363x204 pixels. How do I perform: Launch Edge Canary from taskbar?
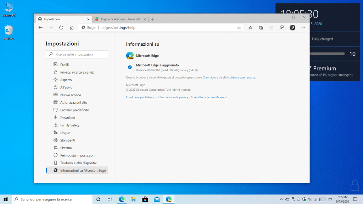point(169,199)
